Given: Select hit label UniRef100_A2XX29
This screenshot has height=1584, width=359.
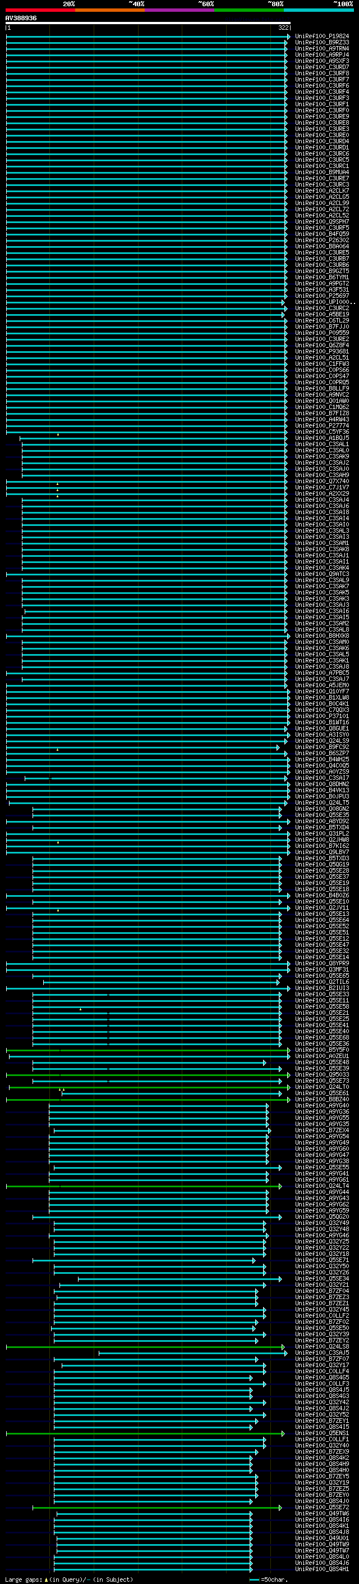Looking at the screenshot, I should coord(321,493).
